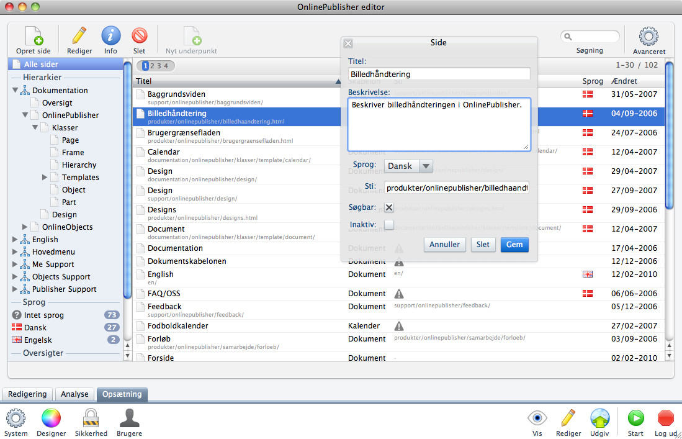682x439 pixels.
Task: Switch to the Redigering tab
Action: [27, 394]
